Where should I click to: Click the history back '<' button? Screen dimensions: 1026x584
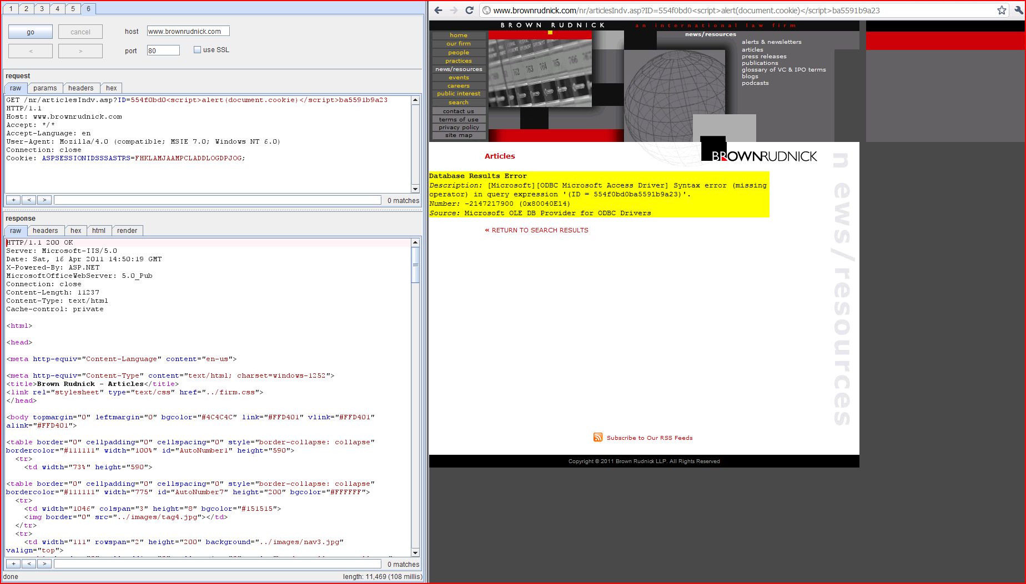pos(31,51)
